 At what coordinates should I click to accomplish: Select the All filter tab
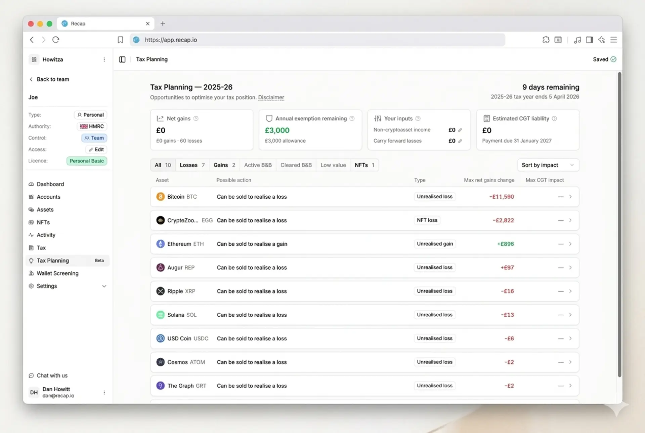(163, 165)
